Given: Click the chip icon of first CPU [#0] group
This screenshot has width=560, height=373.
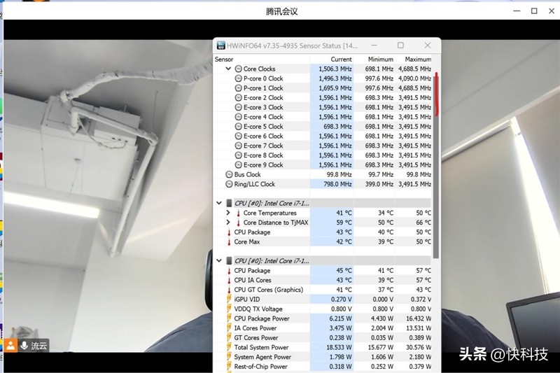Looking at the screenshot, I should (229, 203).
